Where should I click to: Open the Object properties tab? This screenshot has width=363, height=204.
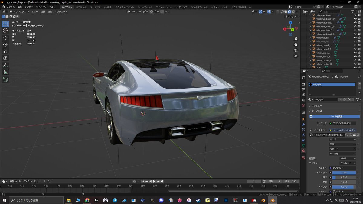(x=303, y=119)
